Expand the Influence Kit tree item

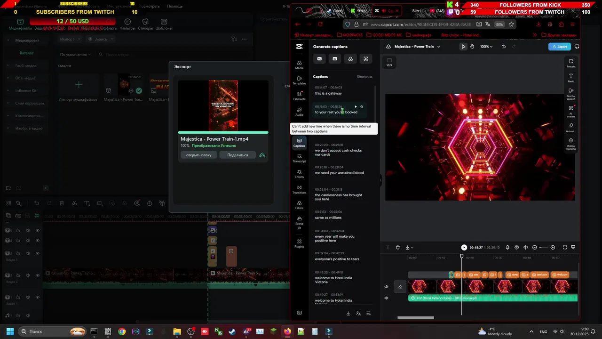pos(8,90)
